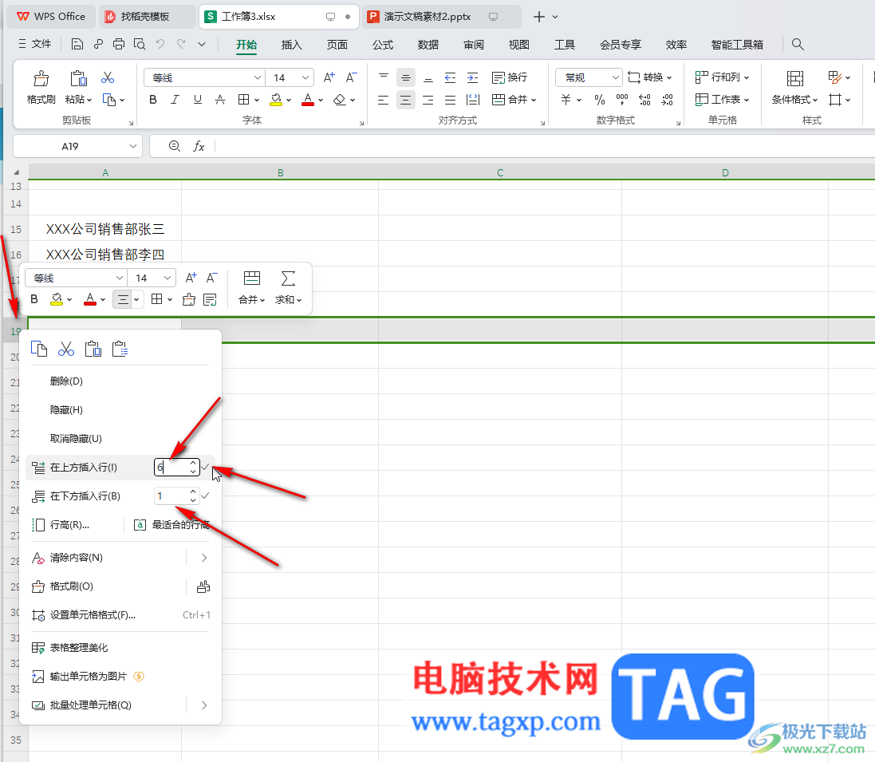This screenshot has height=762, width=875.
Task: Click the Merge 合并 button in ribbon
Action: pos(514,100)
